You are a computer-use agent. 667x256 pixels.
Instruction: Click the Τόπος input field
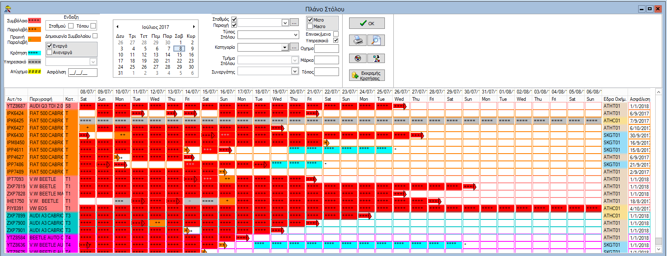[x=326, y=72]
